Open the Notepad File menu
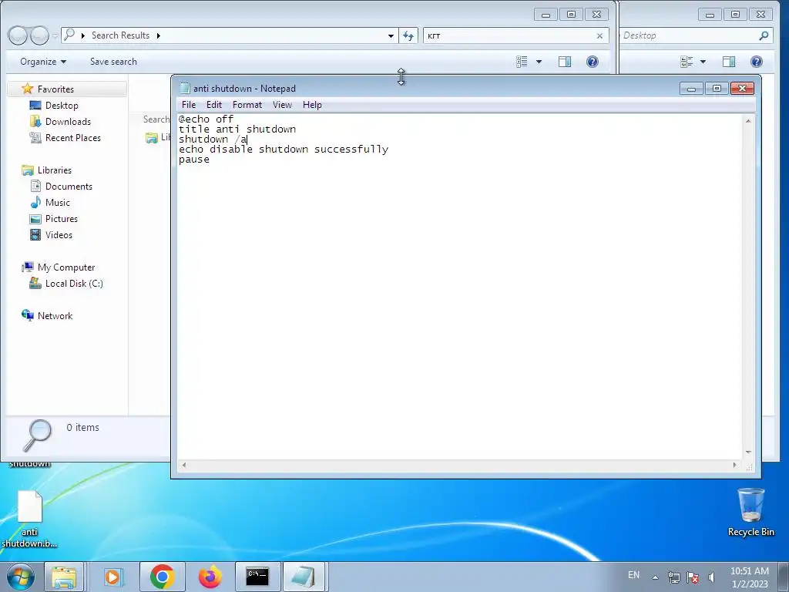 point(189,105)
